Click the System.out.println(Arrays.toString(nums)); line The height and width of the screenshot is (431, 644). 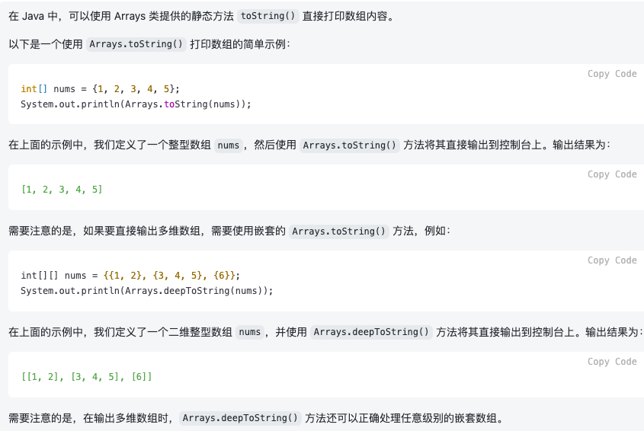pyautogui.click(x=136, y=104)
